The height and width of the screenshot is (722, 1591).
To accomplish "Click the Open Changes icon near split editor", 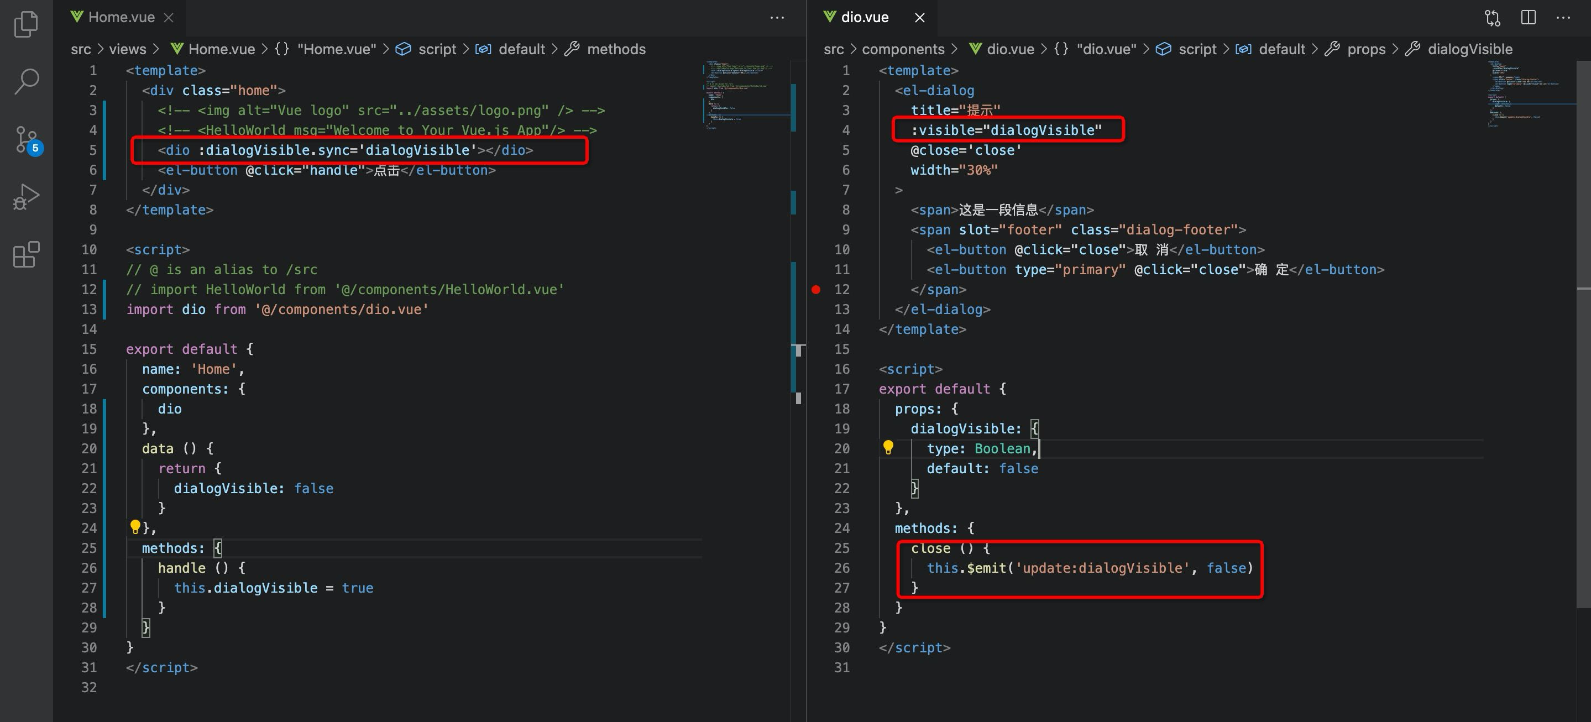I will pos(1492,17).
